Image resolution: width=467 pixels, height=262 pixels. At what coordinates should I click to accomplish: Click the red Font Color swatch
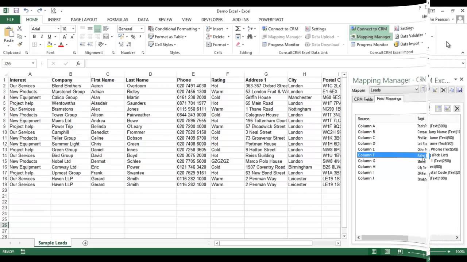point(61,44)
